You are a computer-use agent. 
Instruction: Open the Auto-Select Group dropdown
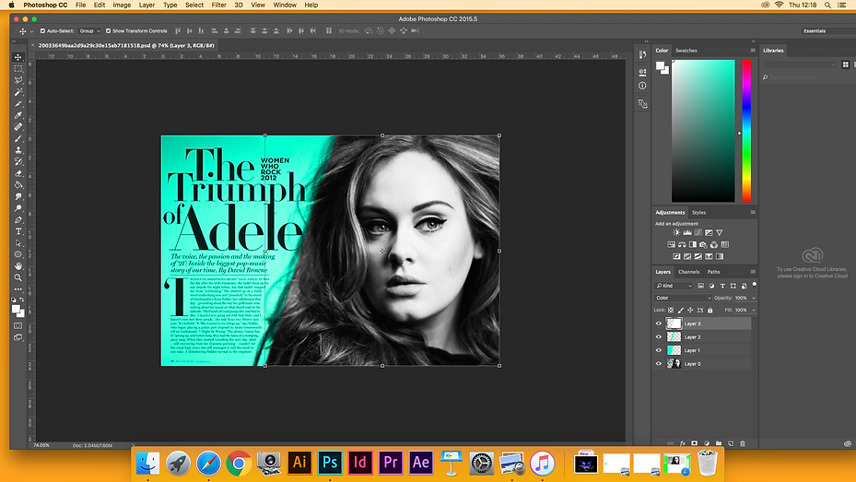click(x=89, y=31)
